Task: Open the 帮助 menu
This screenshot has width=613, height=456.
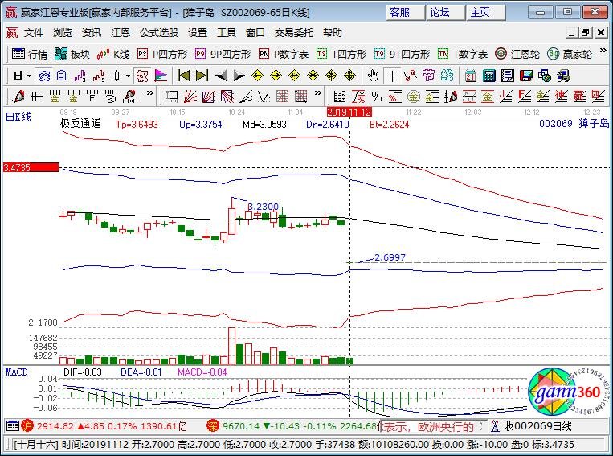Action: [x=333, y=33]
